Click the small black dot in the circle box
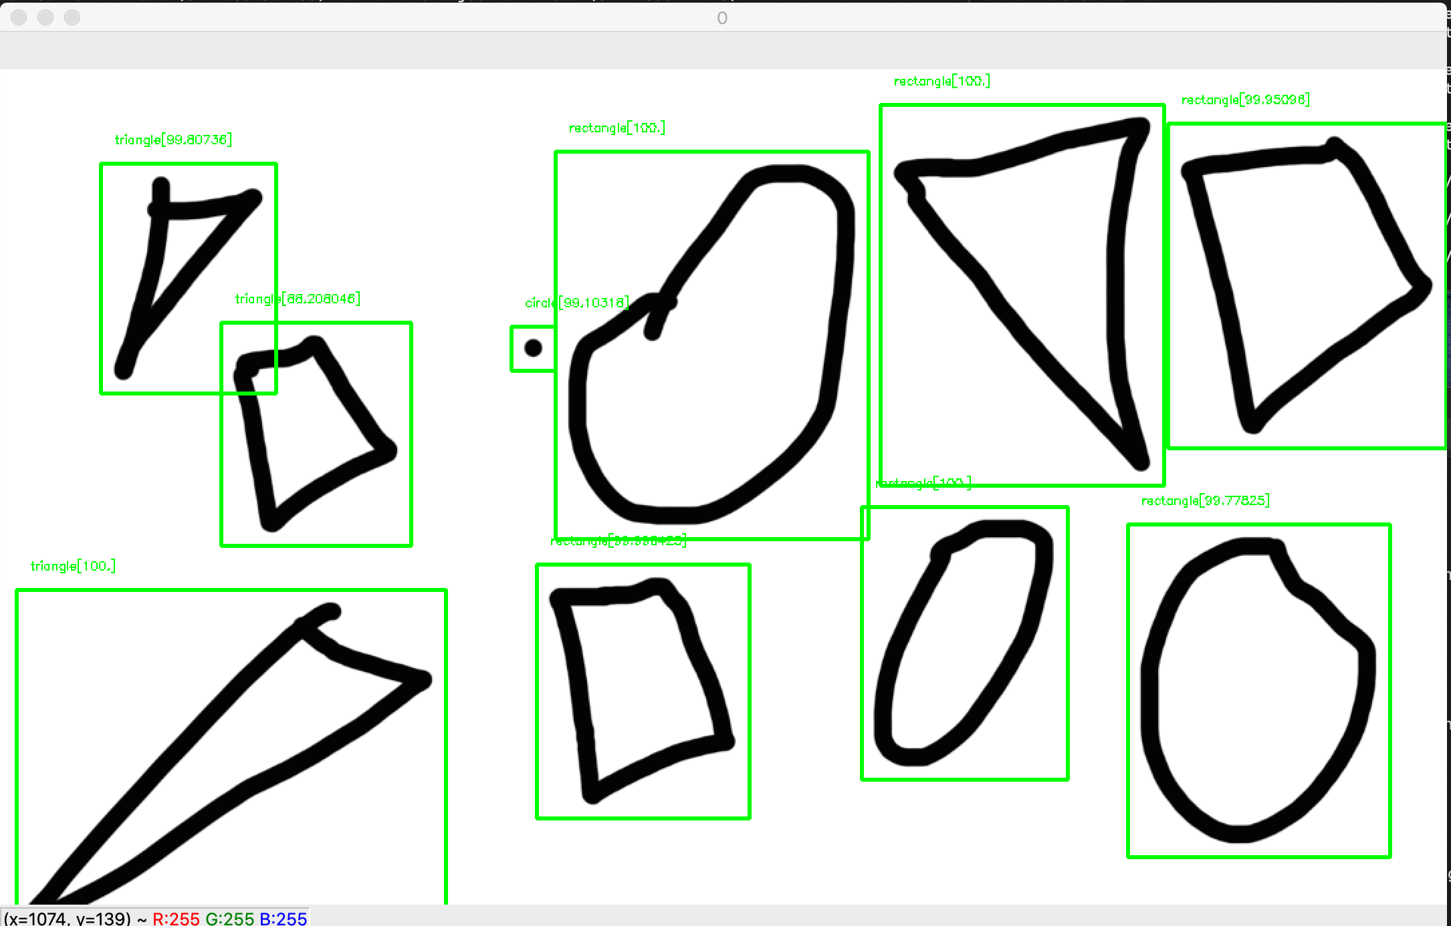The height and width of the screenshot is (926, 1451). tap(533, 347)
